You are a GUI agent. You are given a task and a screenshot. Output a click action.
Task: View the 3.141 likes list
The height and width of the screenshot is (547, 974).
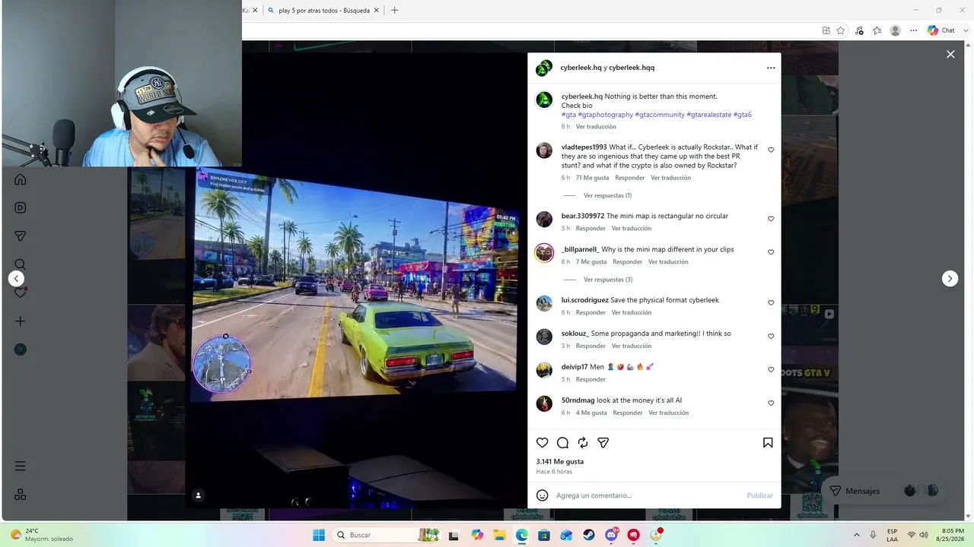tap(560, 462)
